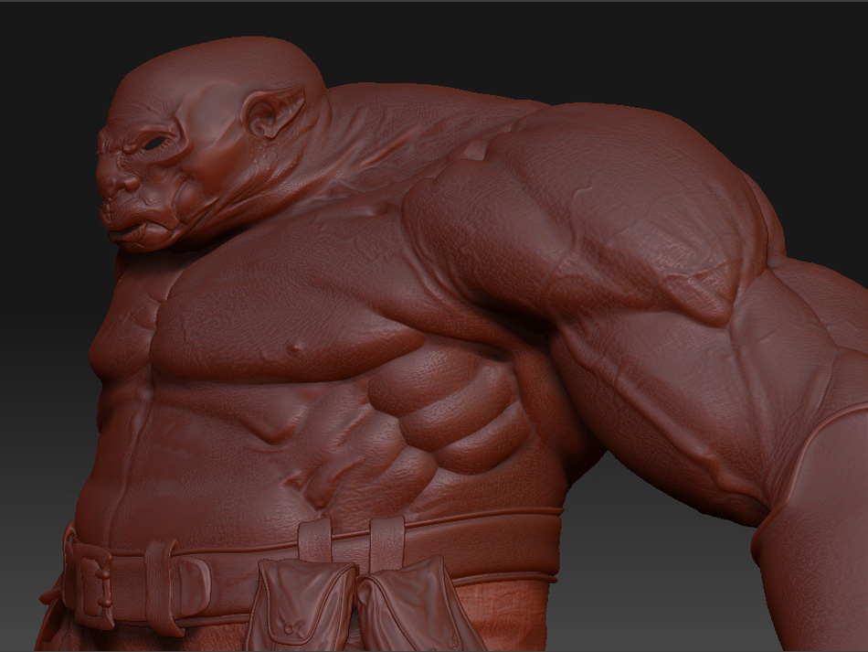Select the dark eye socket on the head
The height and width of the screenshot is (652, 868).
tap(155, 143)
